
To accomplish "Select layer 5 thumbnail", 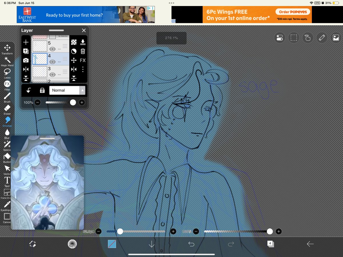I will pos(40,46).
